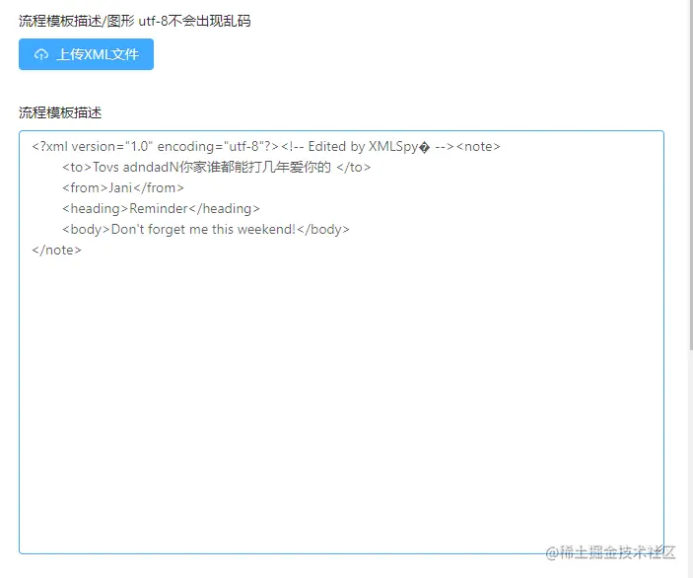Click the <to> line with Chinese text
Screen dimensions: 693x578
coord(217,167)
